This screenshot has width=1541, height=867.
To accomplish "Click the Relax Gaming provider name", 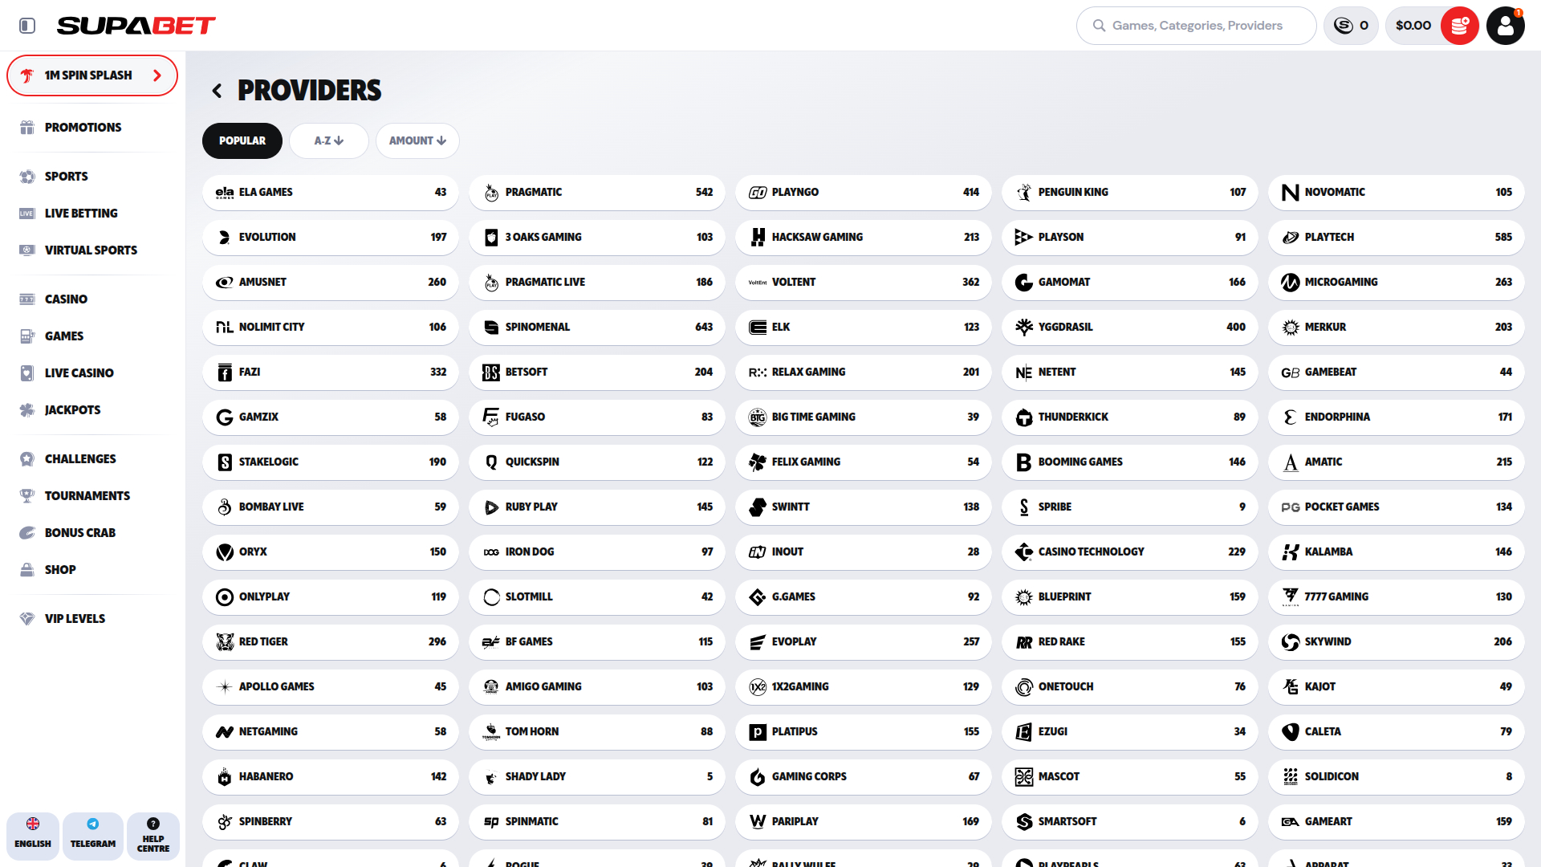I will [809, 372].
